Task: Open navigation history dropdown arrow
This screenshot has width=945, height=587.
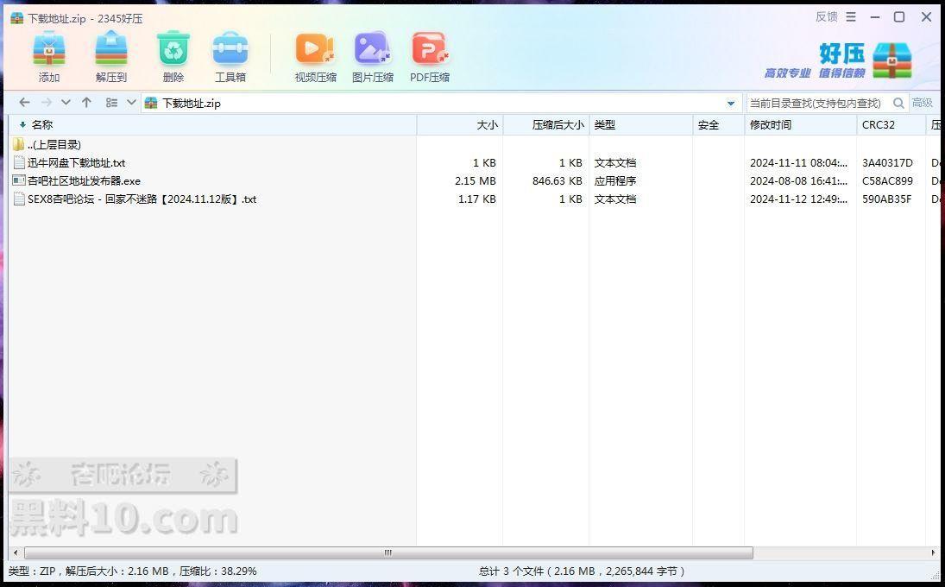Action: click(x=66, y=103)
